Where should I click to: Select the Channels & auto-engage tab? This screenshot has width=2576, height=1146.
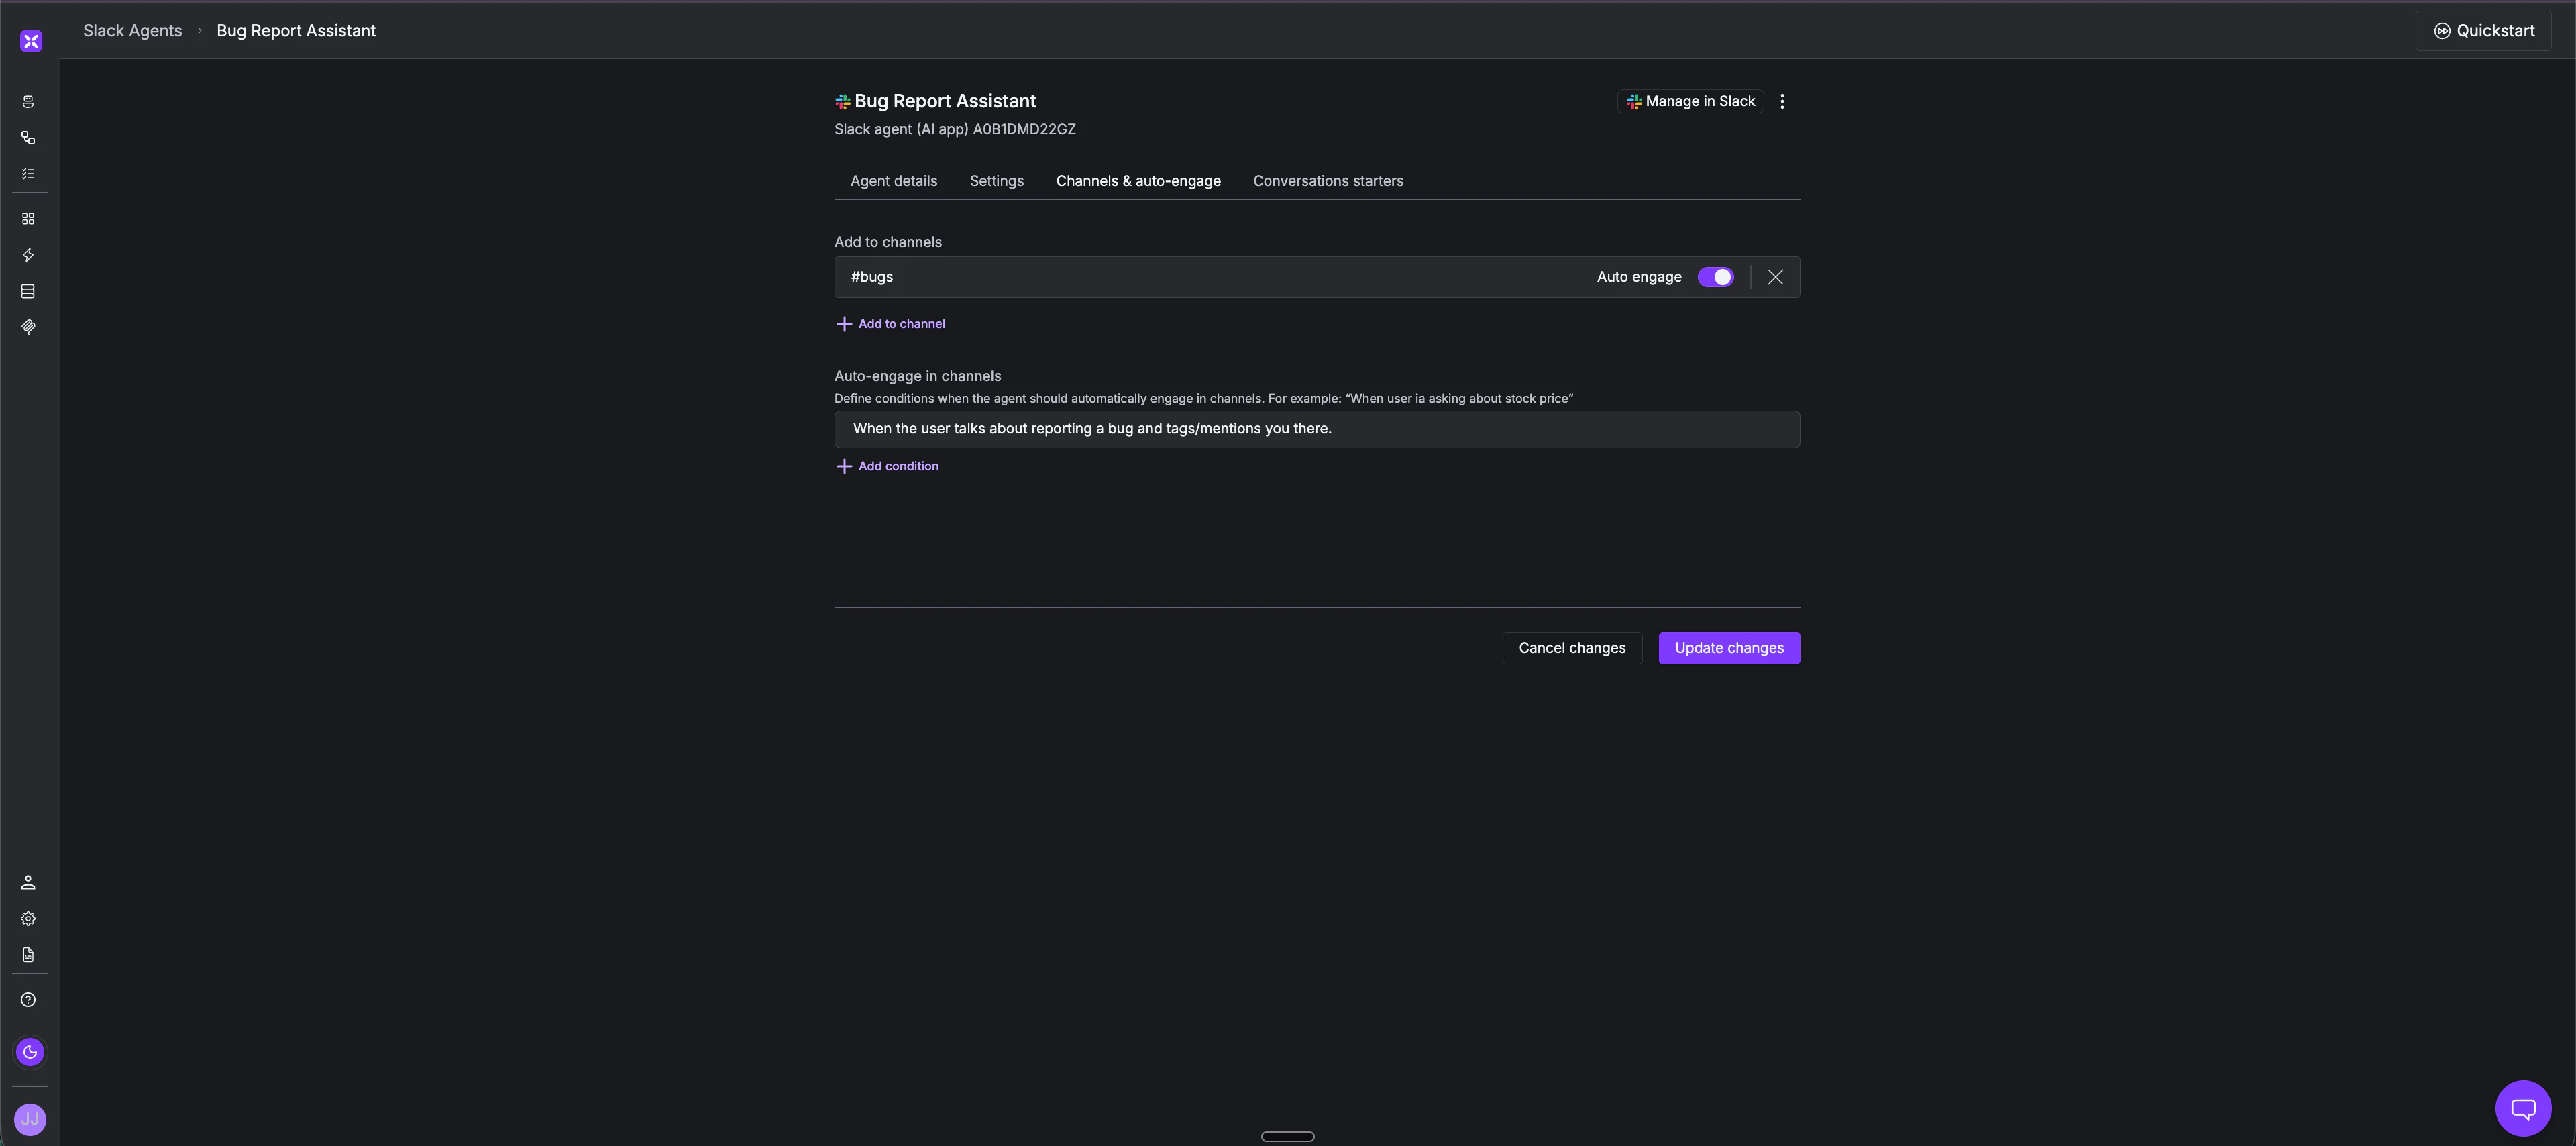point(1138,181)
